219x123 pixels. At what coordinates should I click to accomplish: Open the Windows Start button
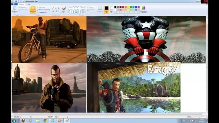click(14, 121)
